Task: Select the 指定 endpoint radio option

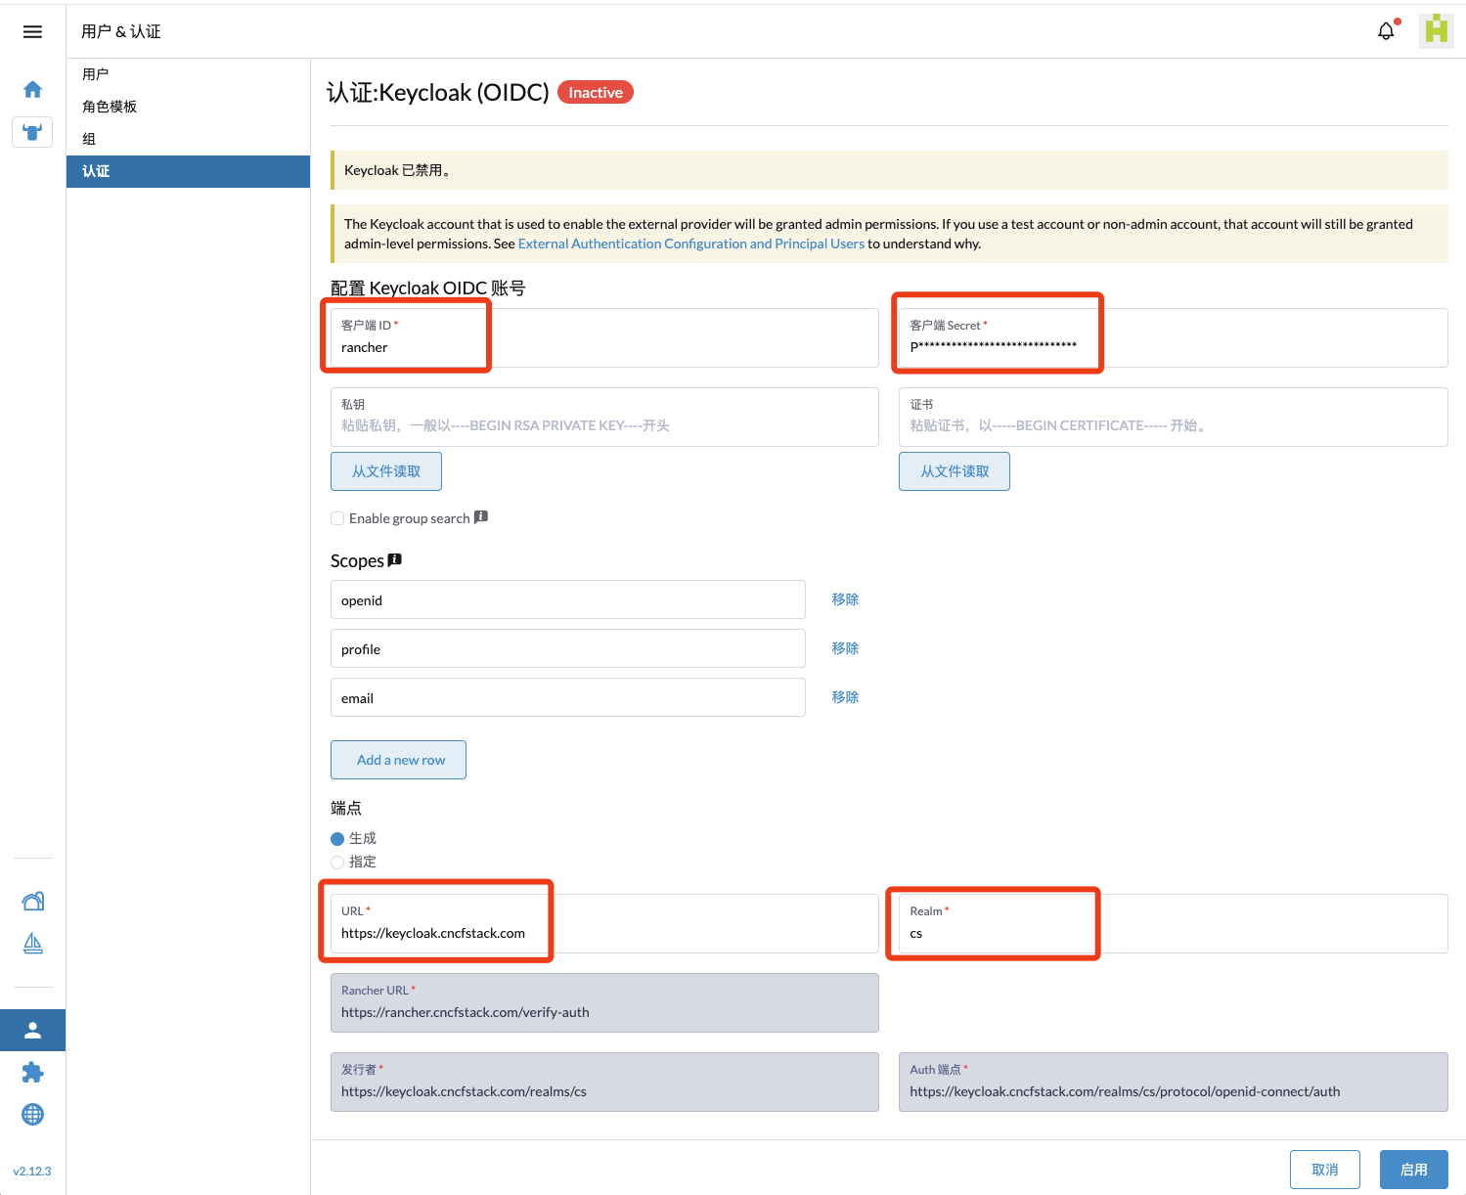Action: point(337,863)
